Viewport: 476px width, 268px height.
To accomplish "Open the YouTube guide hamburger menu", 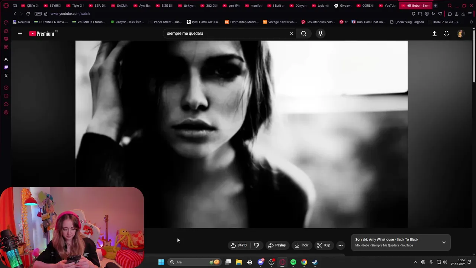I will [20, 33].
